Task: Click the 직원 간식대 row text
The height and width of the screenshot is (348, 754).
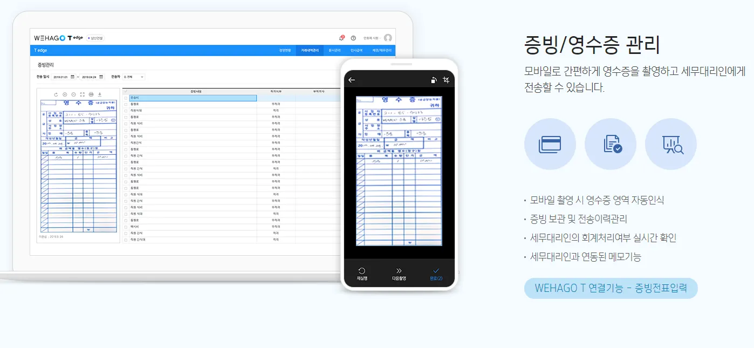Action: tap(138, 240)
